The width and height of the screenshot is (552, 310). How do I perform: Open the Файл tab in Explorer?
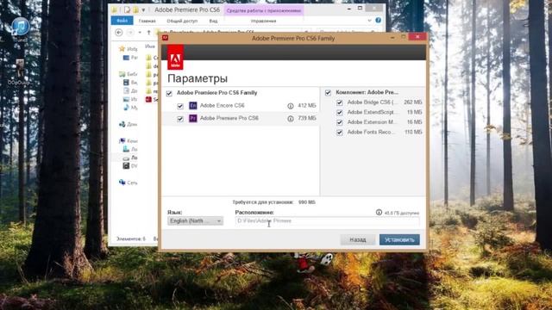122,21
